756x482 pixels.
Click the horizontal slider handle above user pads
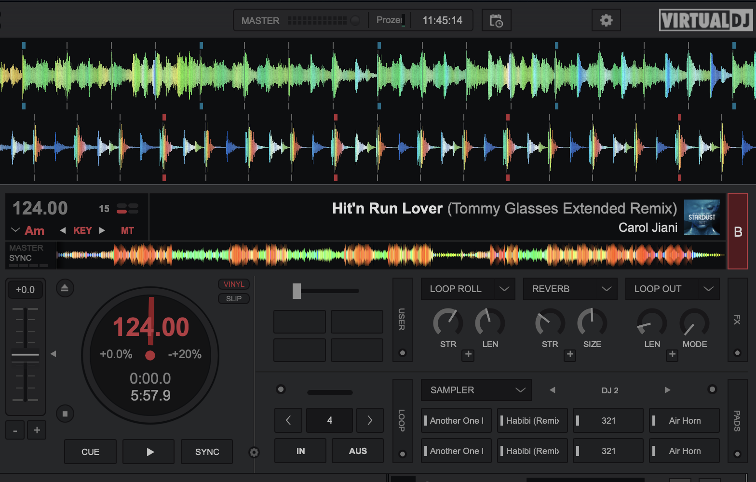coord(297,291)
